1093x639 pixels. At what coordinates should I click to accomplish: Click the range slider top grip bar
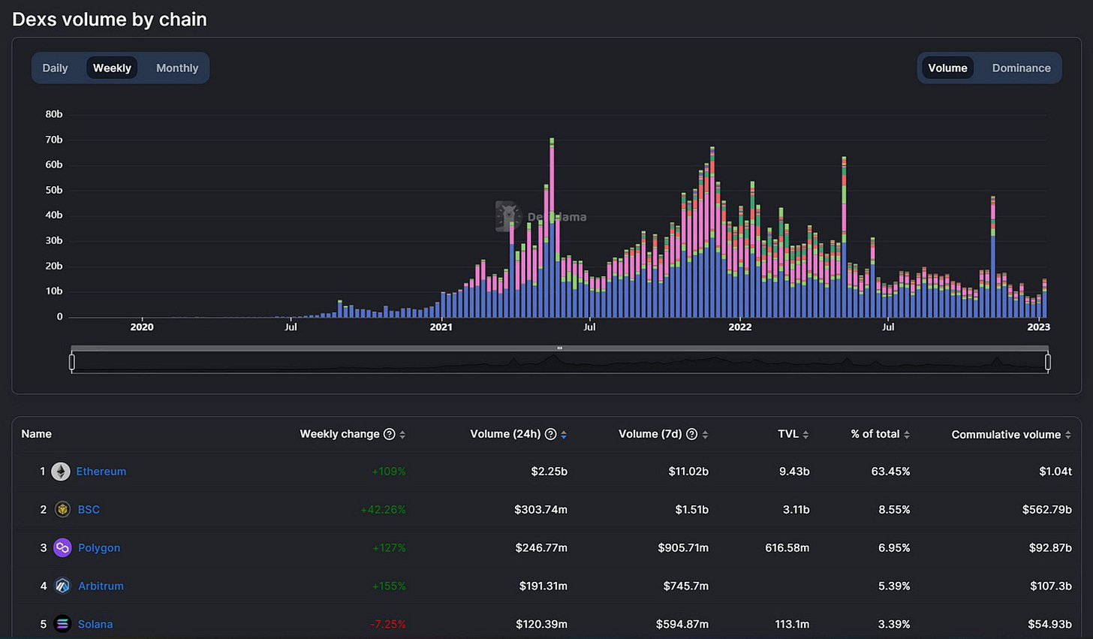click(x=559, y=348)
